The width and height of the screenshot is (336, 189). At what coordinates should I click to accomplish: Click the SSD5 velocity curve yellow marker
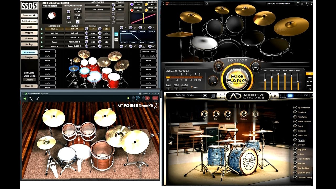coord(143,18)
